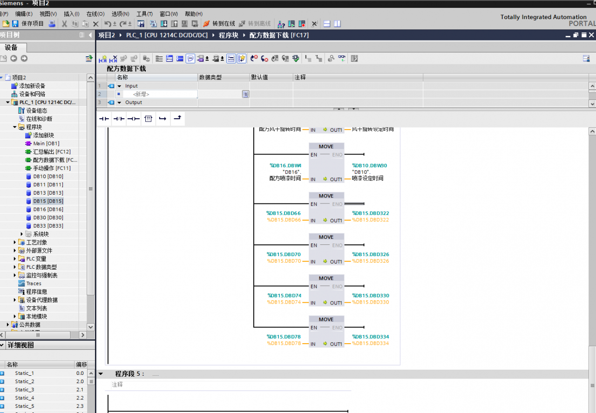
Task: Click project tree horizontal scrollbar
Action: (x=37, y=335)
